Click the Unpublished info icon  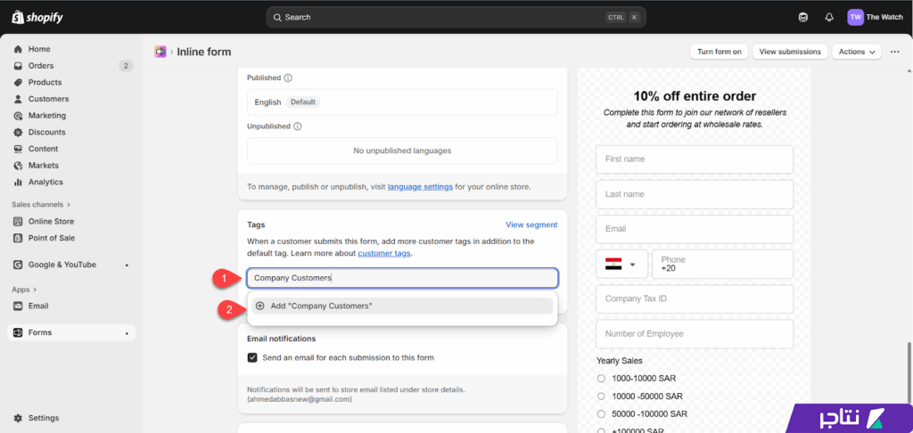[297, 127]
